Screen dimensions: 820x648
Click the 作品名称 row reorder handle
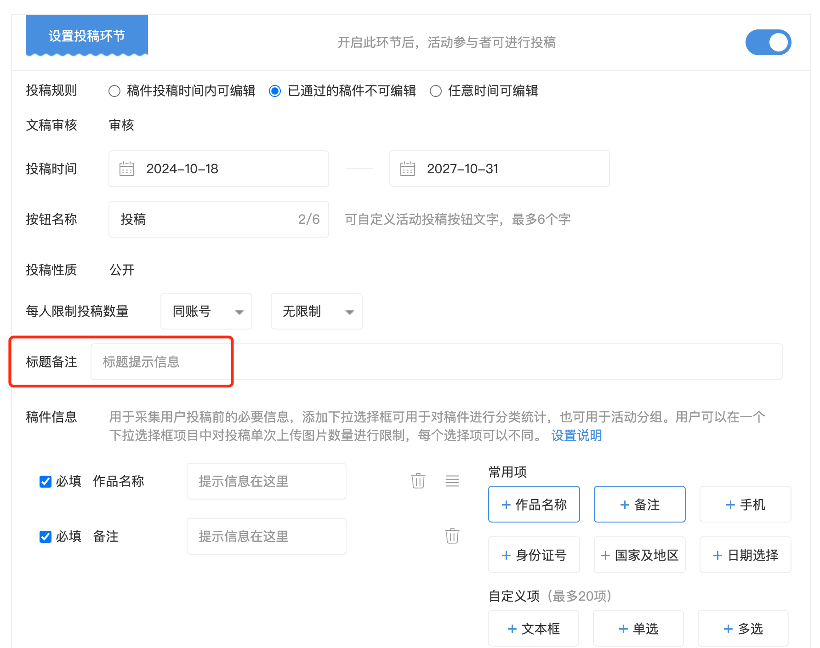452,481
